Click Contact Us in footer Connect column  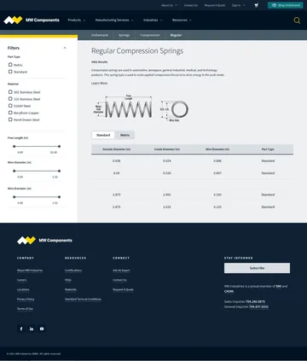click(119, 280)
